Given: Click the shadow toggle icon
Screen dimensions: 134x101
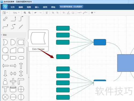Looking at the screenshot, I should click(x=73, y=13).
